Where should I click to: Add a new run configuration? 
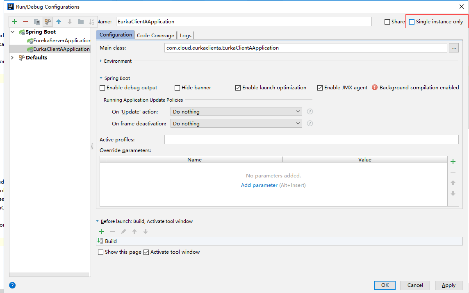coord(14,21)
